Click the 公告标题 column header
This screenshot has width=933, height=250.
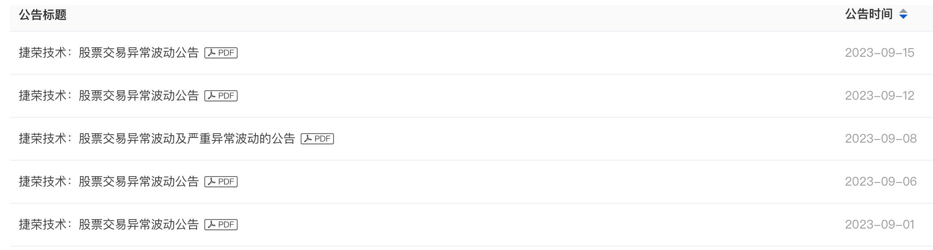click(43, 15)
